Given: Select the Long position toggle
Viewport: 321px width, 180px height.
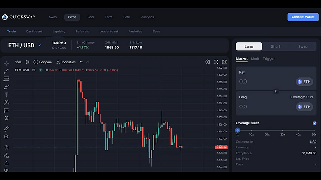Looking at the screenshot, I should click(x=249, y=47).
